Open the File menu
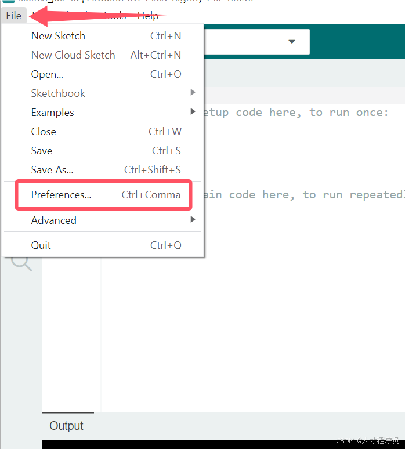Viewport: 405px width, 449px height. (13, 16)
